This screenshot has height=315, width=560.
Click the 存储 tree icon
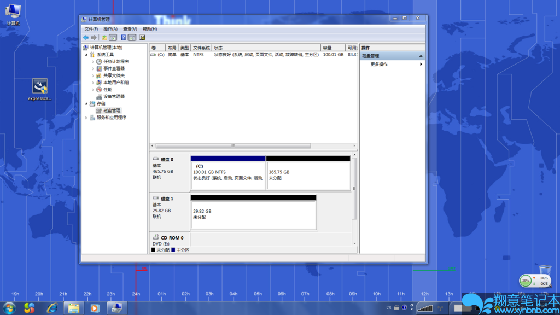[x=92, y=103]
